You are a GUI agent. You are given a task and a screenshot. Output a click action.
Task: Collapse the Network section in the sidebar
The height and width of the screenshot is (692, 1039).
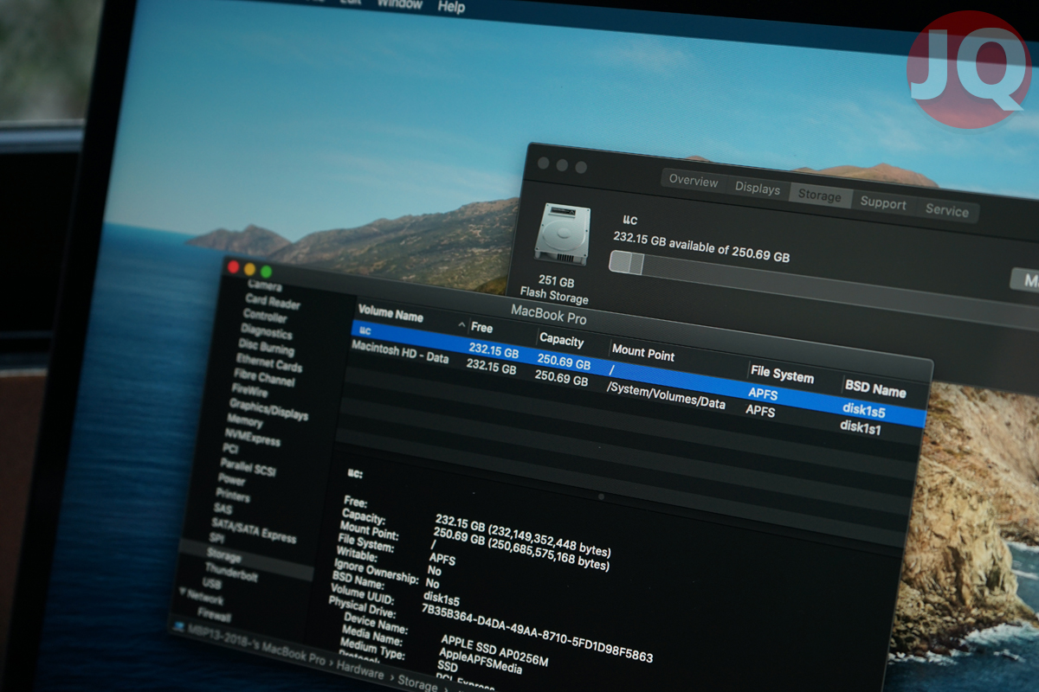pyautogui.click(x=183, y=593)
